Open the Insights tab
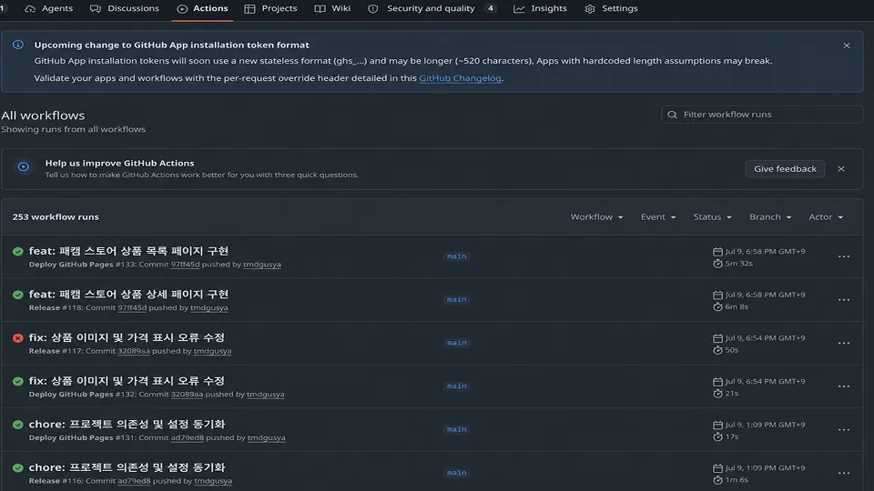Screen dimensions: 874x491 point(540,8)
